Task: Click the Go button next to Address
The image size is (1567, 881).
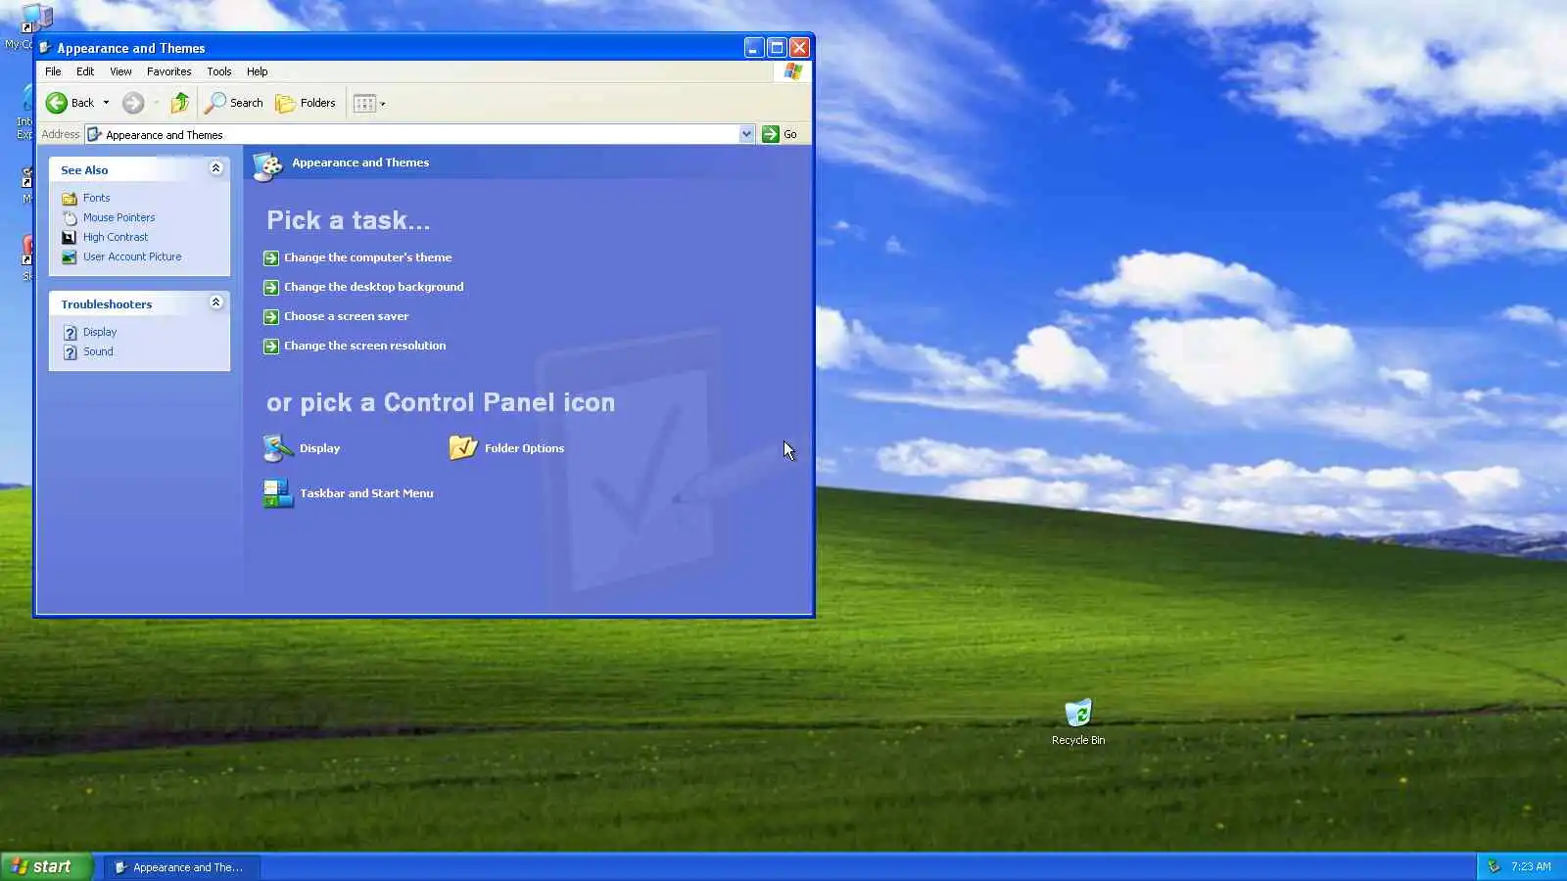Action: [x=781, y=134]
